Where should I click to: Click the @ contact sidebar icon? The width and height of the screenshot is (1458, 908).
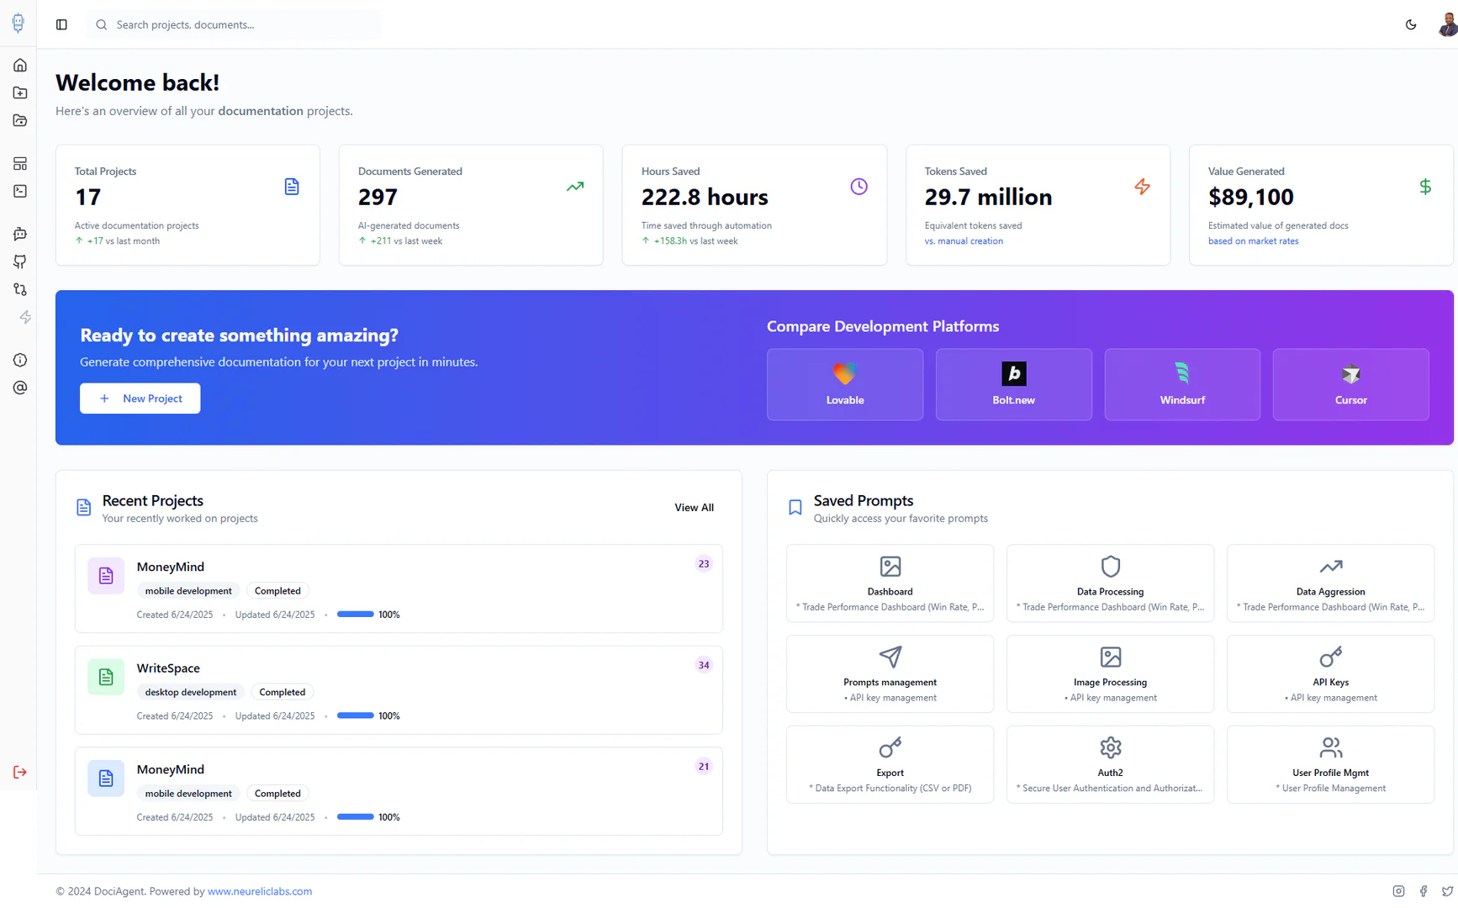point(19,388)
